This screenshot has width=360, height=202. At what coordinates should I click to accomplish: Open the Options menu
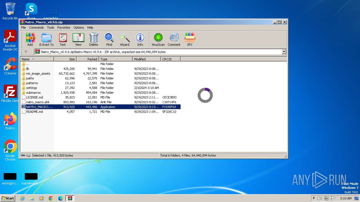click(79, 27)
